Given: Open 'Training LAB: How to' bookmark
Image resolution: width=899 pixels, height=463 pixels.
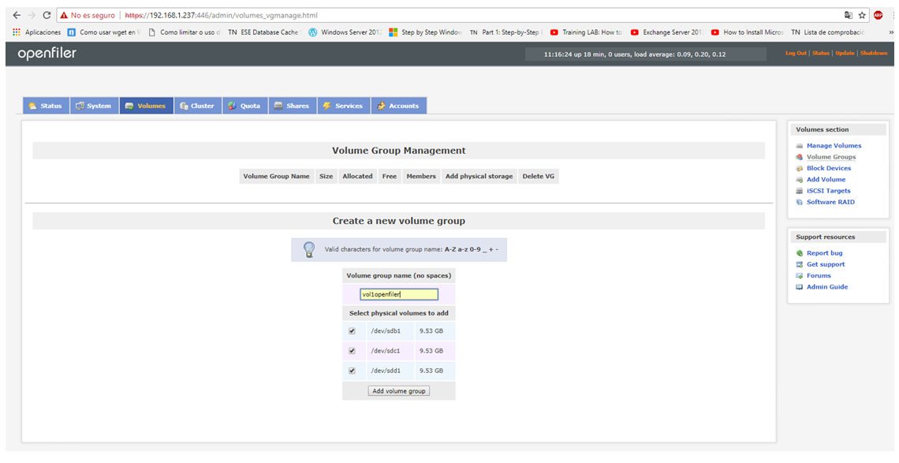Looking at the screenshot, I should [587, 32].
